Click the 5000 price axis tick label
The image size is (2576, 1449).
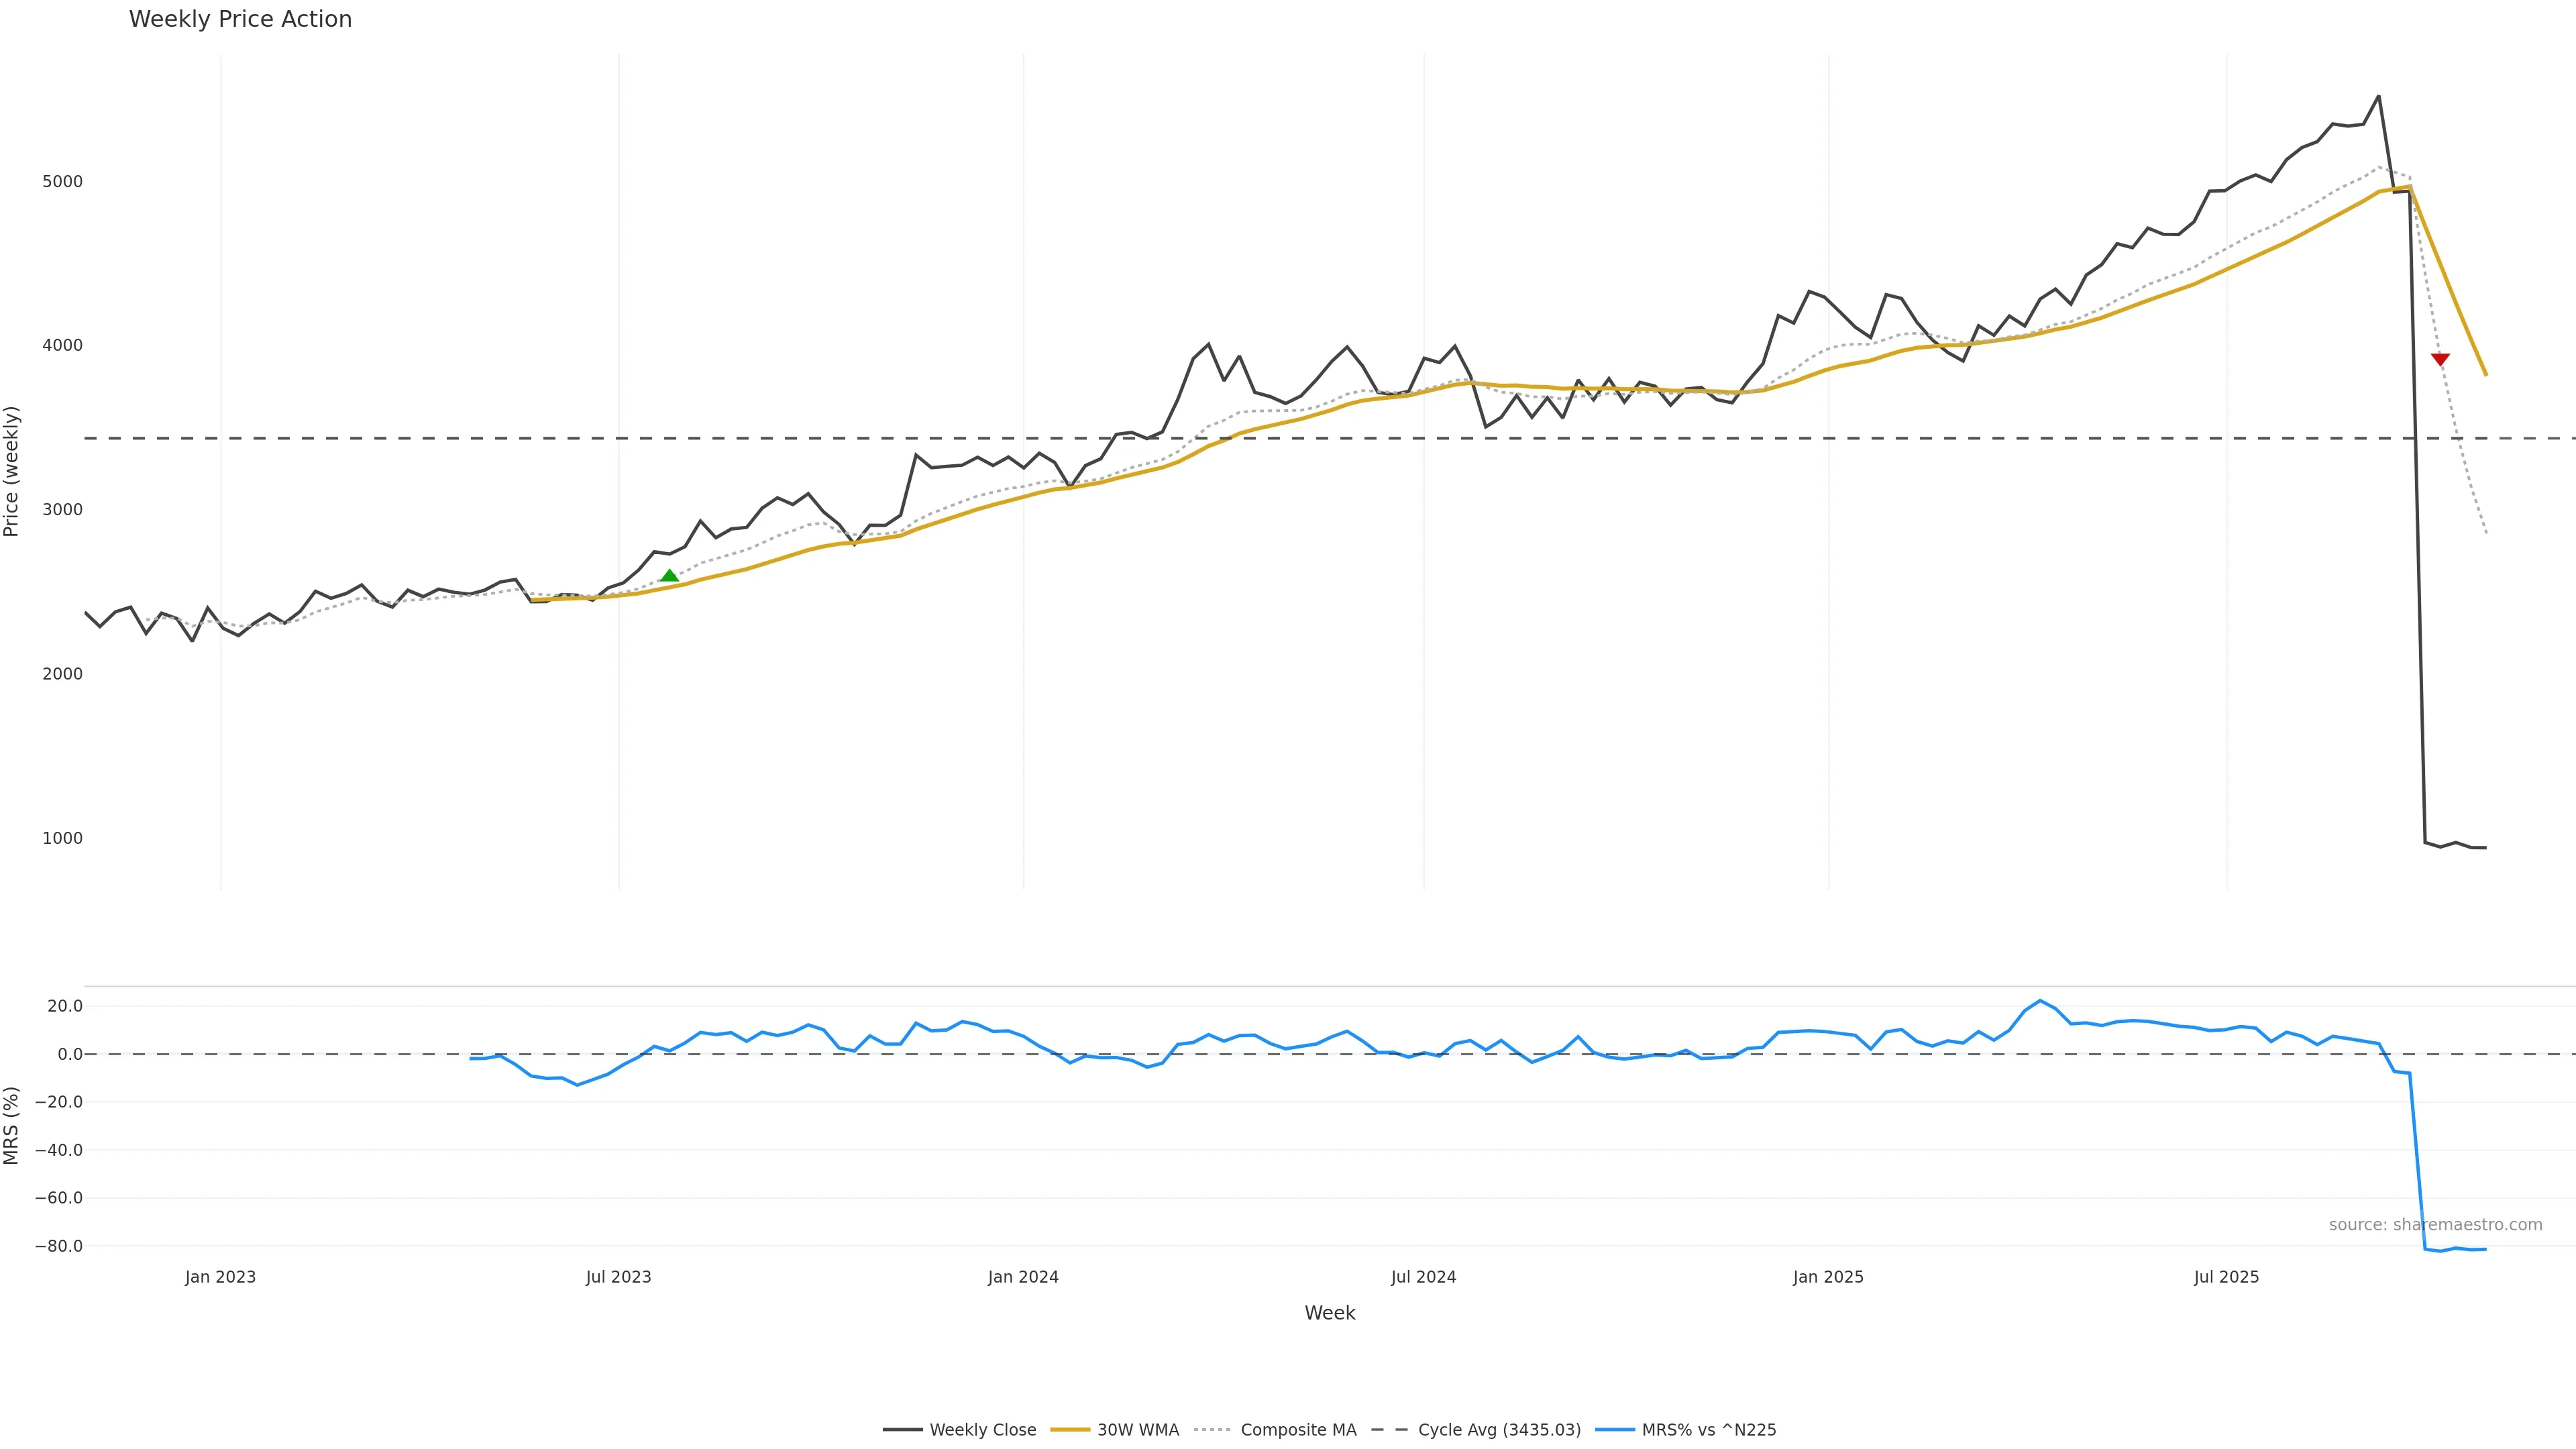[62, 182]
